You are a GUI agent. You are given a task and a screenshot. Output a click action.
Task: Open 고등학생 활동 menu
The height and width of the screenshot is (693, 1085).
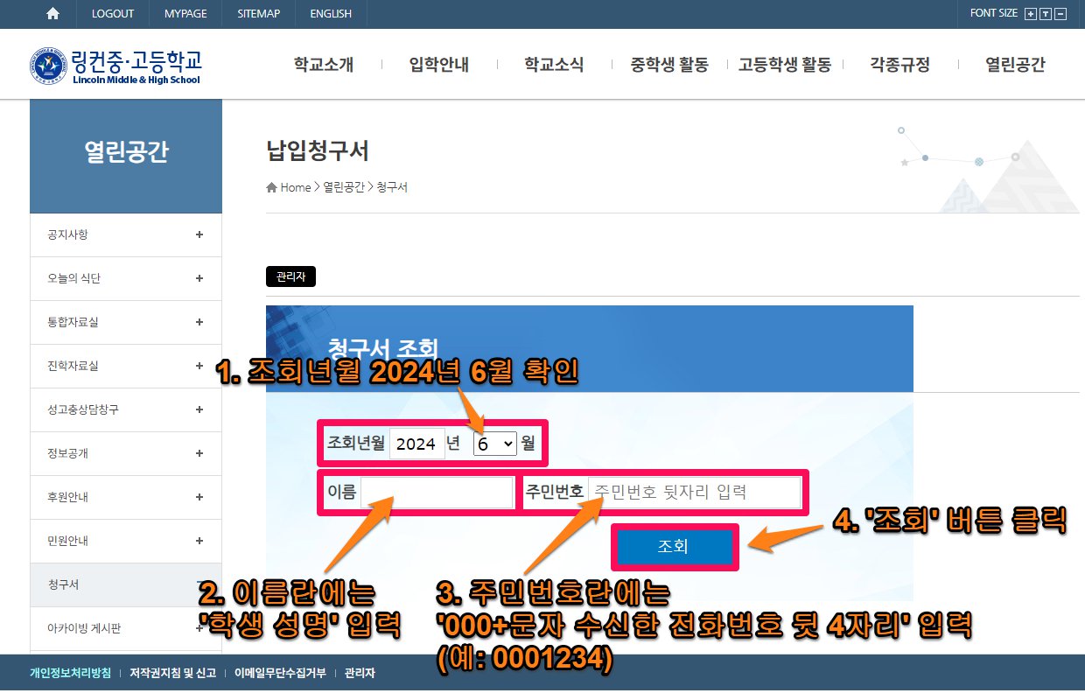tap(784, 65)
